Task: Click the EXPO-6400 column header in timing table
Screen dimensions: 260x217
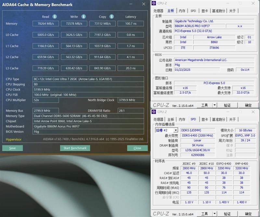Action: (224, 164)
